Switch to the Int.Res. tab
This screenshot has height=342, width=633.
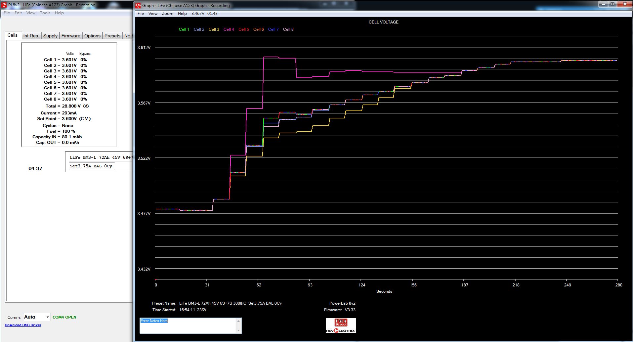pyautogui.click(x=31, y=36)
